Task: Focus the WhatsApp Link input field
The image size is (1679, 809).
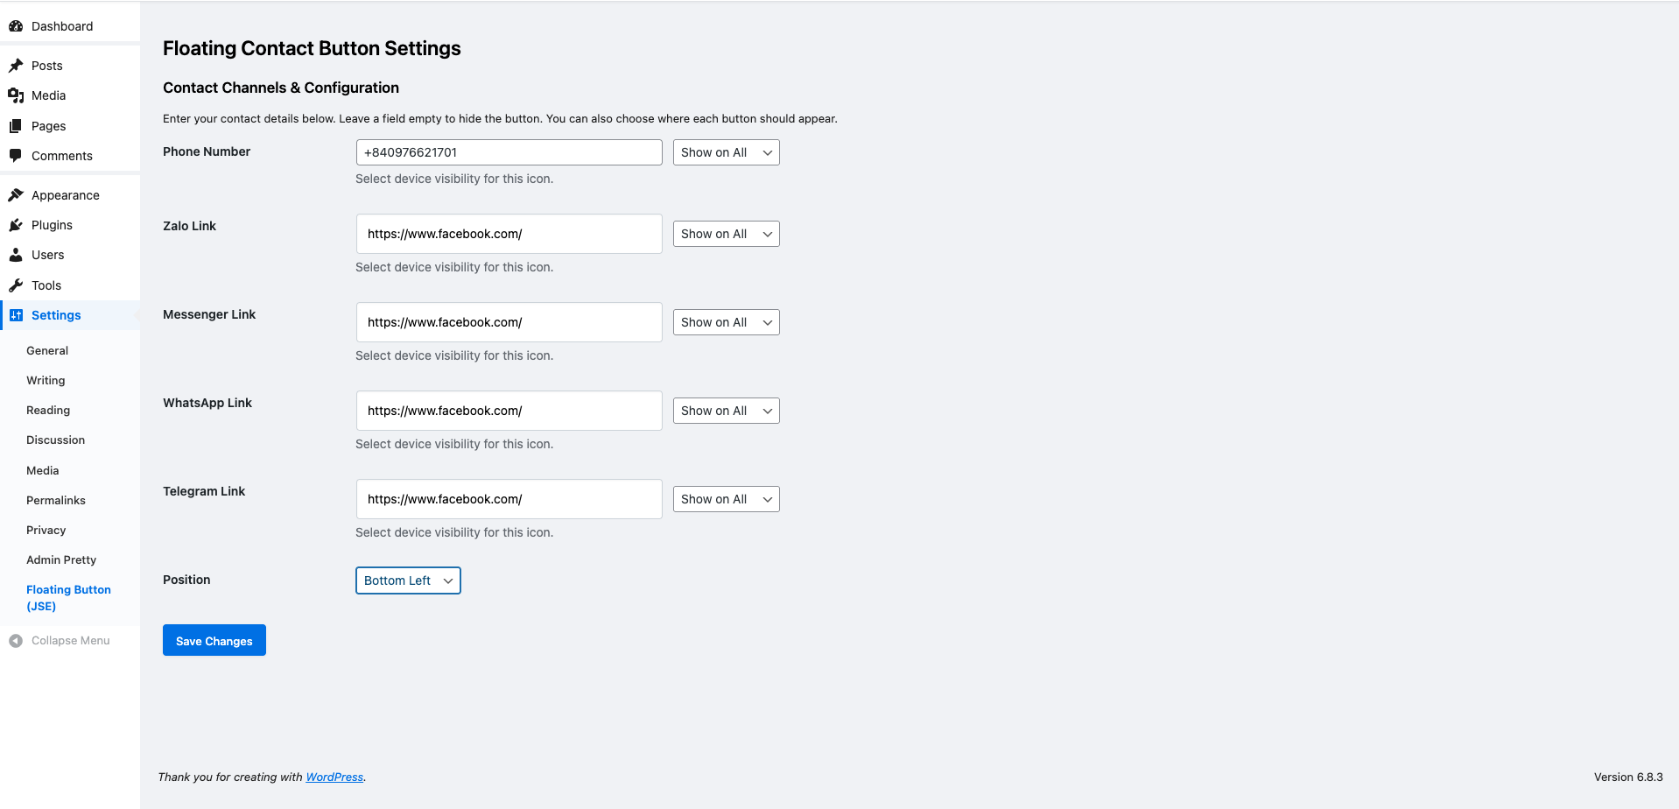Action: point(509,411)
